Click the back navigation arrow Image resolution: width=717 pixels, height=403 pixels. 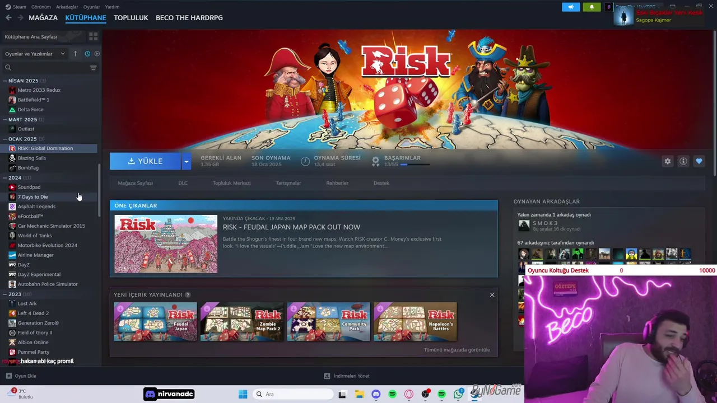pyautogui.click(x=8, y=18)
